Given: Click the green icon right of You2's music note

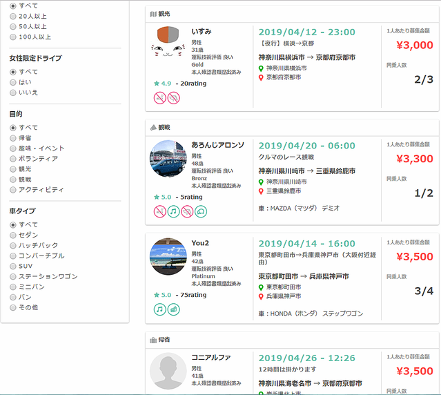Looking at the screenshot, I should tap(173, 309).
